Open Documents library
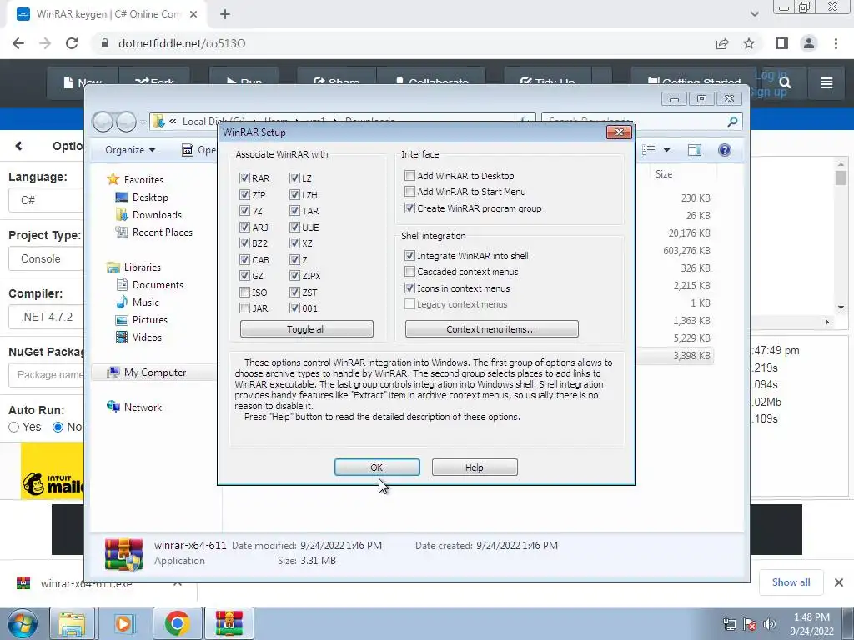 point(158,285)
